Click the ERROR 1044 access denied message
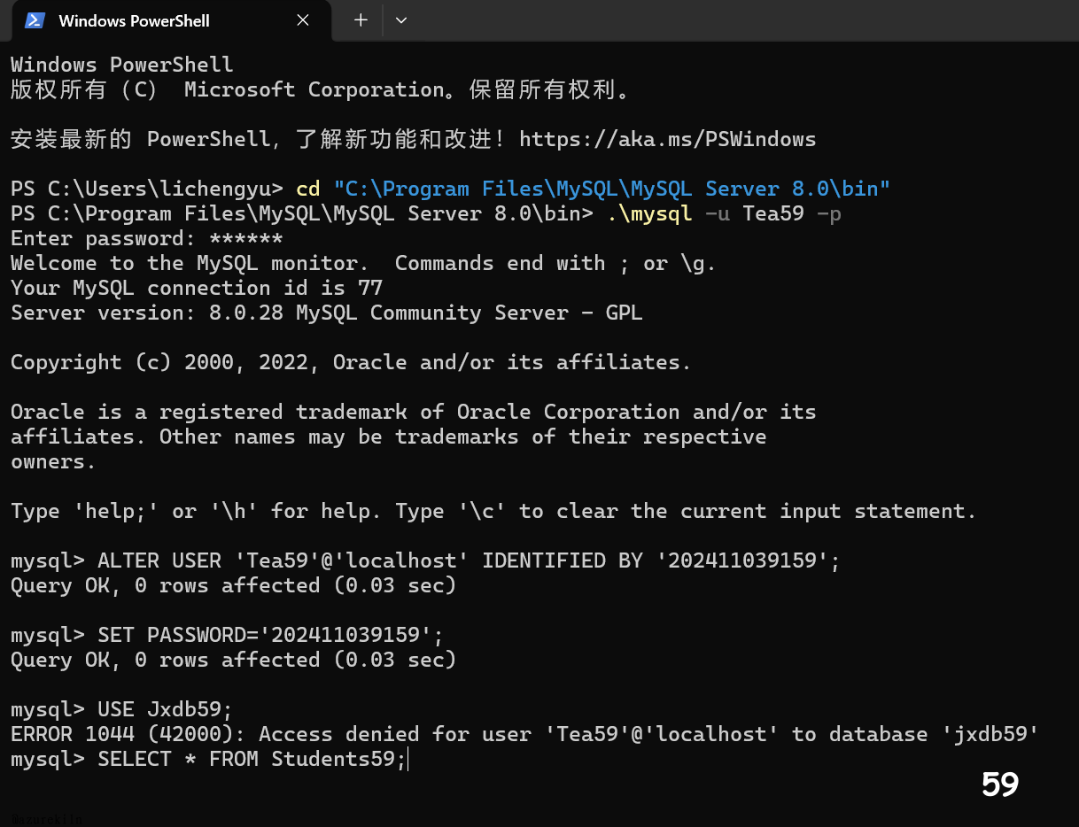Viewport: 1079px width, 827px height. [x=524, y=734]
